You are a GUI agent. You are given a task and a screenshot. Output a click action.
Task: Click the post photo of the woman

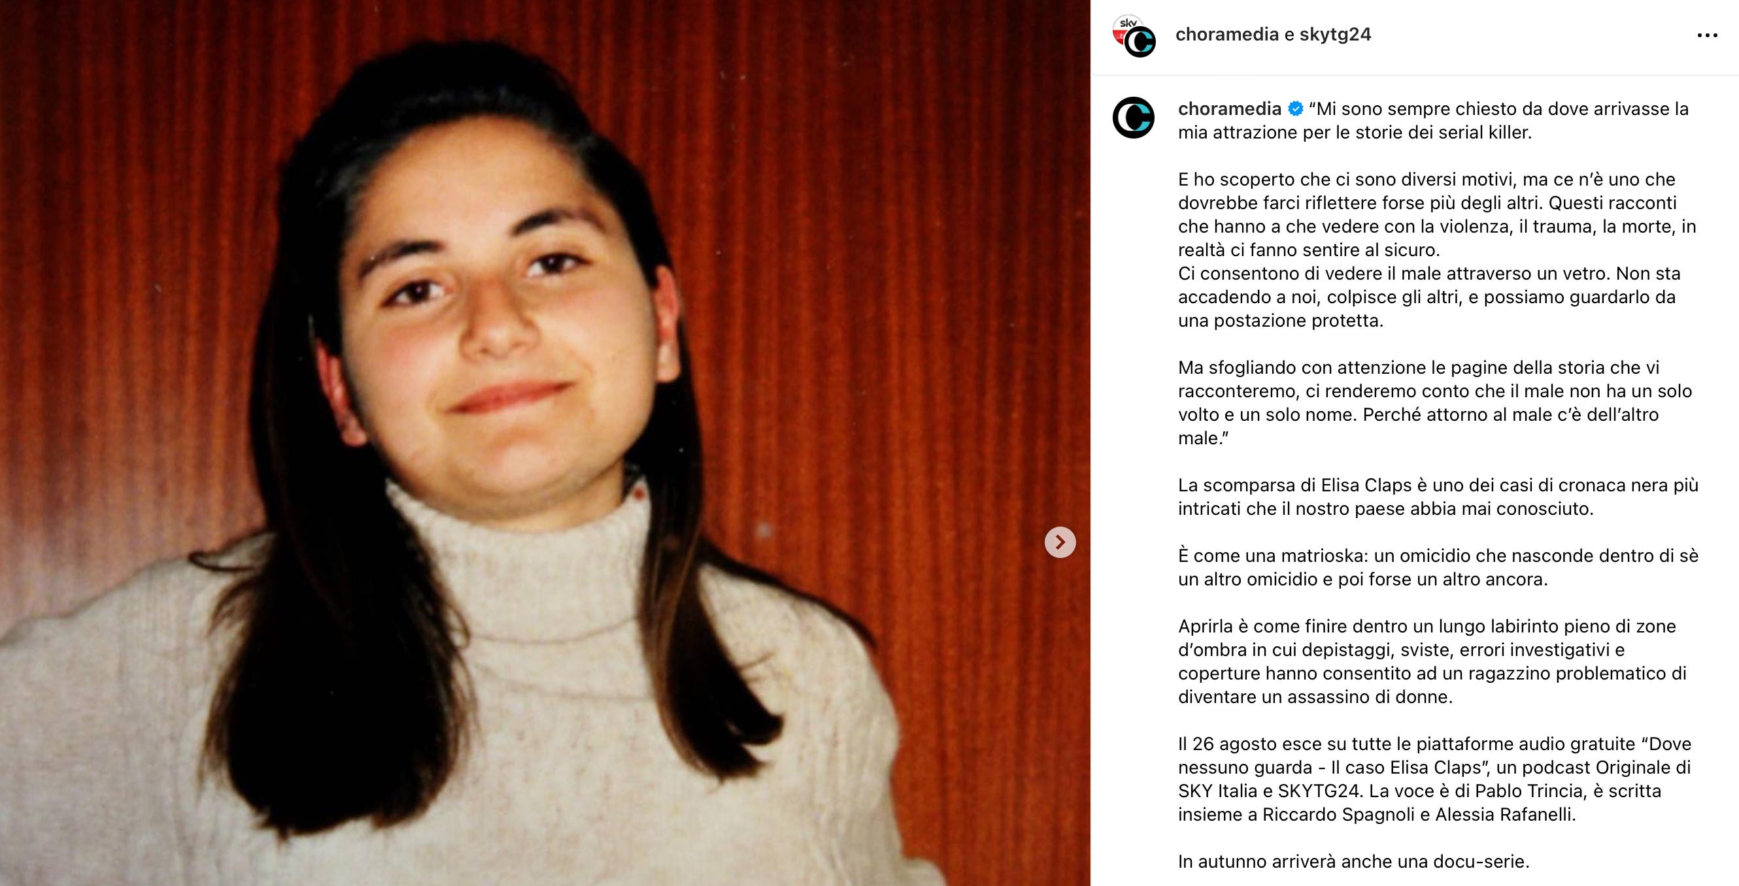pos(545,442)
